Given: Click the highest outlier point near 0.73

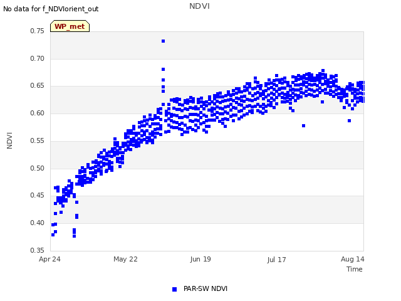Looking at the screenshot, I should [x=163, y=41].
